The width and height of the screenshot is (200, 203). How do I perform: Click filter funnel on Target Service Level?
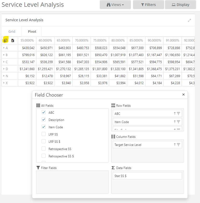click(178, 145)
